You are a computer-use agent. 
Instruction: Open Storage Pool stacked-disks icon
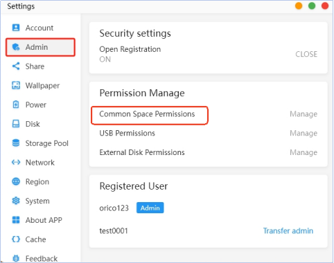16,143
